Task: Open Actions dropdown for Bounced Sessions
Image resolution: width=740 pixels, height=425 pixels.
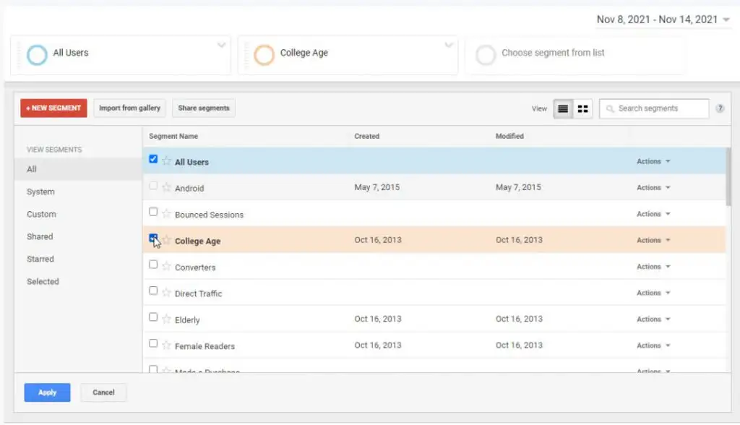Action: pyautogui.click(x=653, y=214)
